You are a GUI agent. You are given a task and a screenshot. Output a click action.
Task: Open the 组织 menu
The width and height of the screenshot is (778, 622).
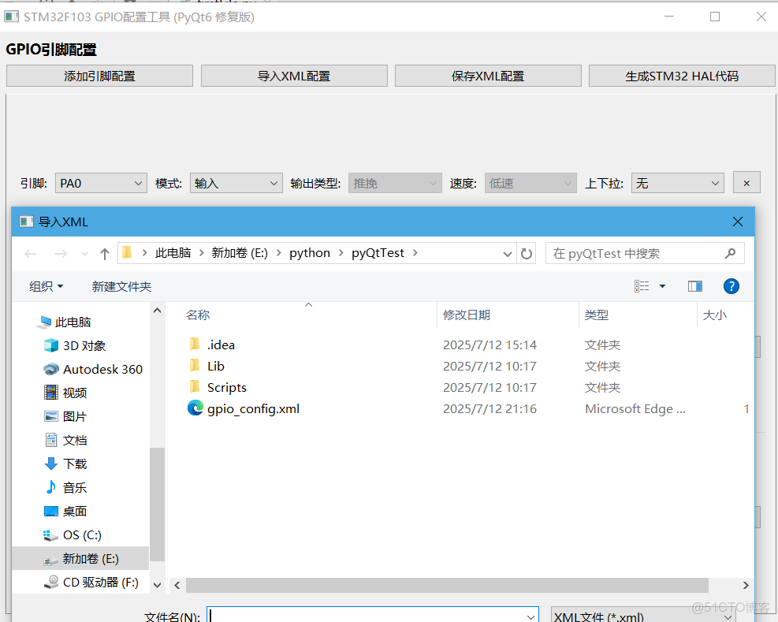(x=45, y=285)
